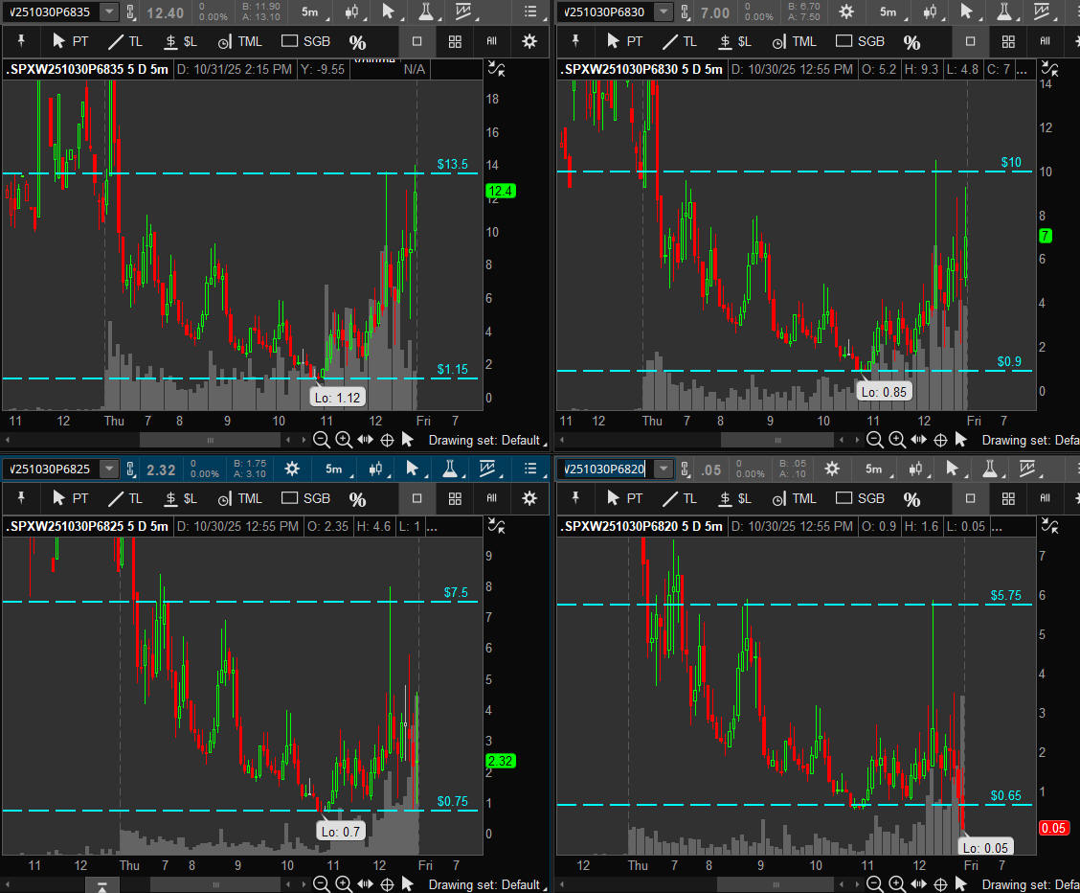The width and height of the screenshot is (1080, 893).
Task: Click the horizontal scrollbar thumb under P6835 chart
Action: tap(211, 440)
